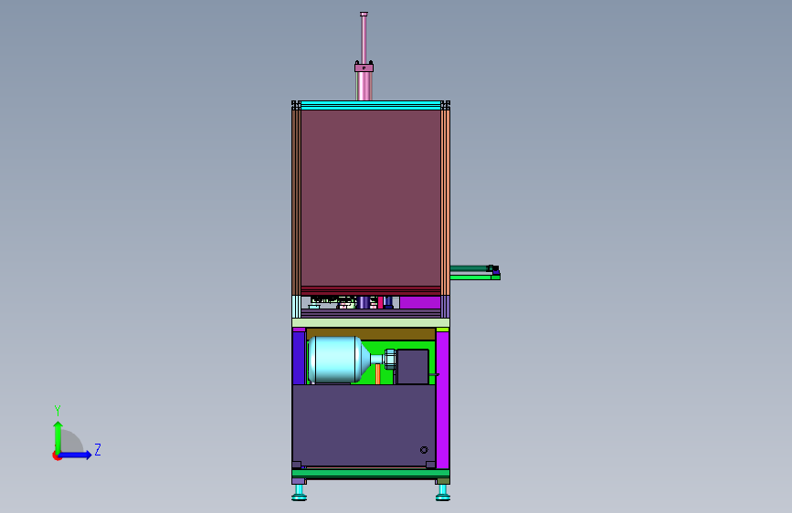Select the pale green table plate
The height and width of the screenshot is (513, 792).
[x=371, y=322]
